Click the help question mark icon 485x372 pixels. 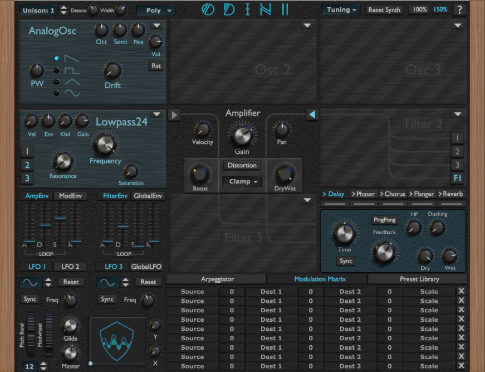coord(459,10)
